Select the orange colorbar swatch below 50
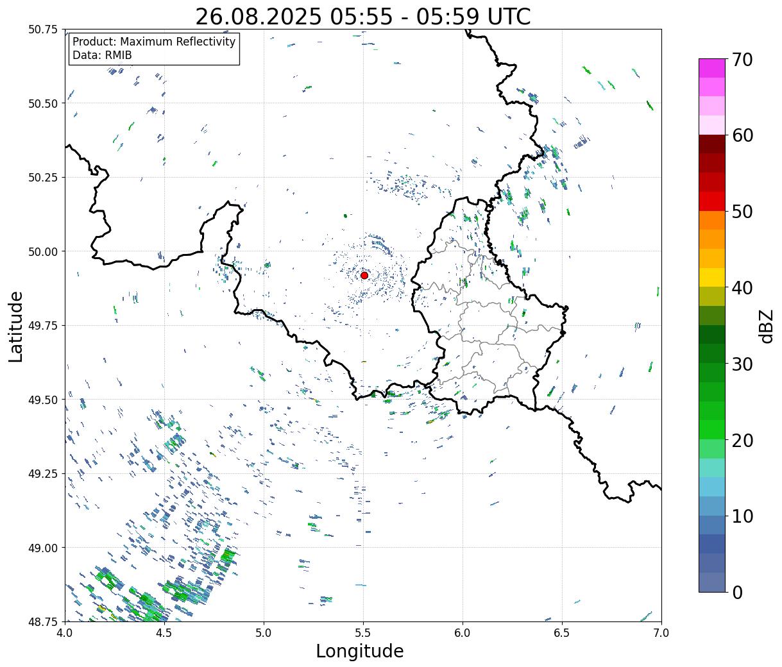 pyautogui.click(x=712, y=220)
